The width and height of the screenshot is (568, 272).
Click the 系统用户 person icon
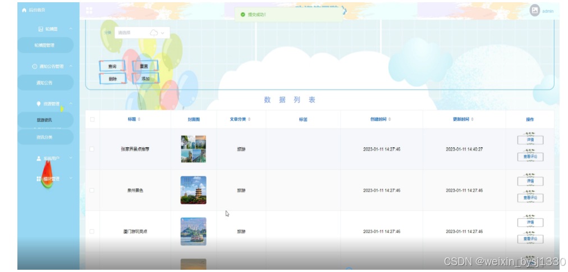[x=39, y=158]
